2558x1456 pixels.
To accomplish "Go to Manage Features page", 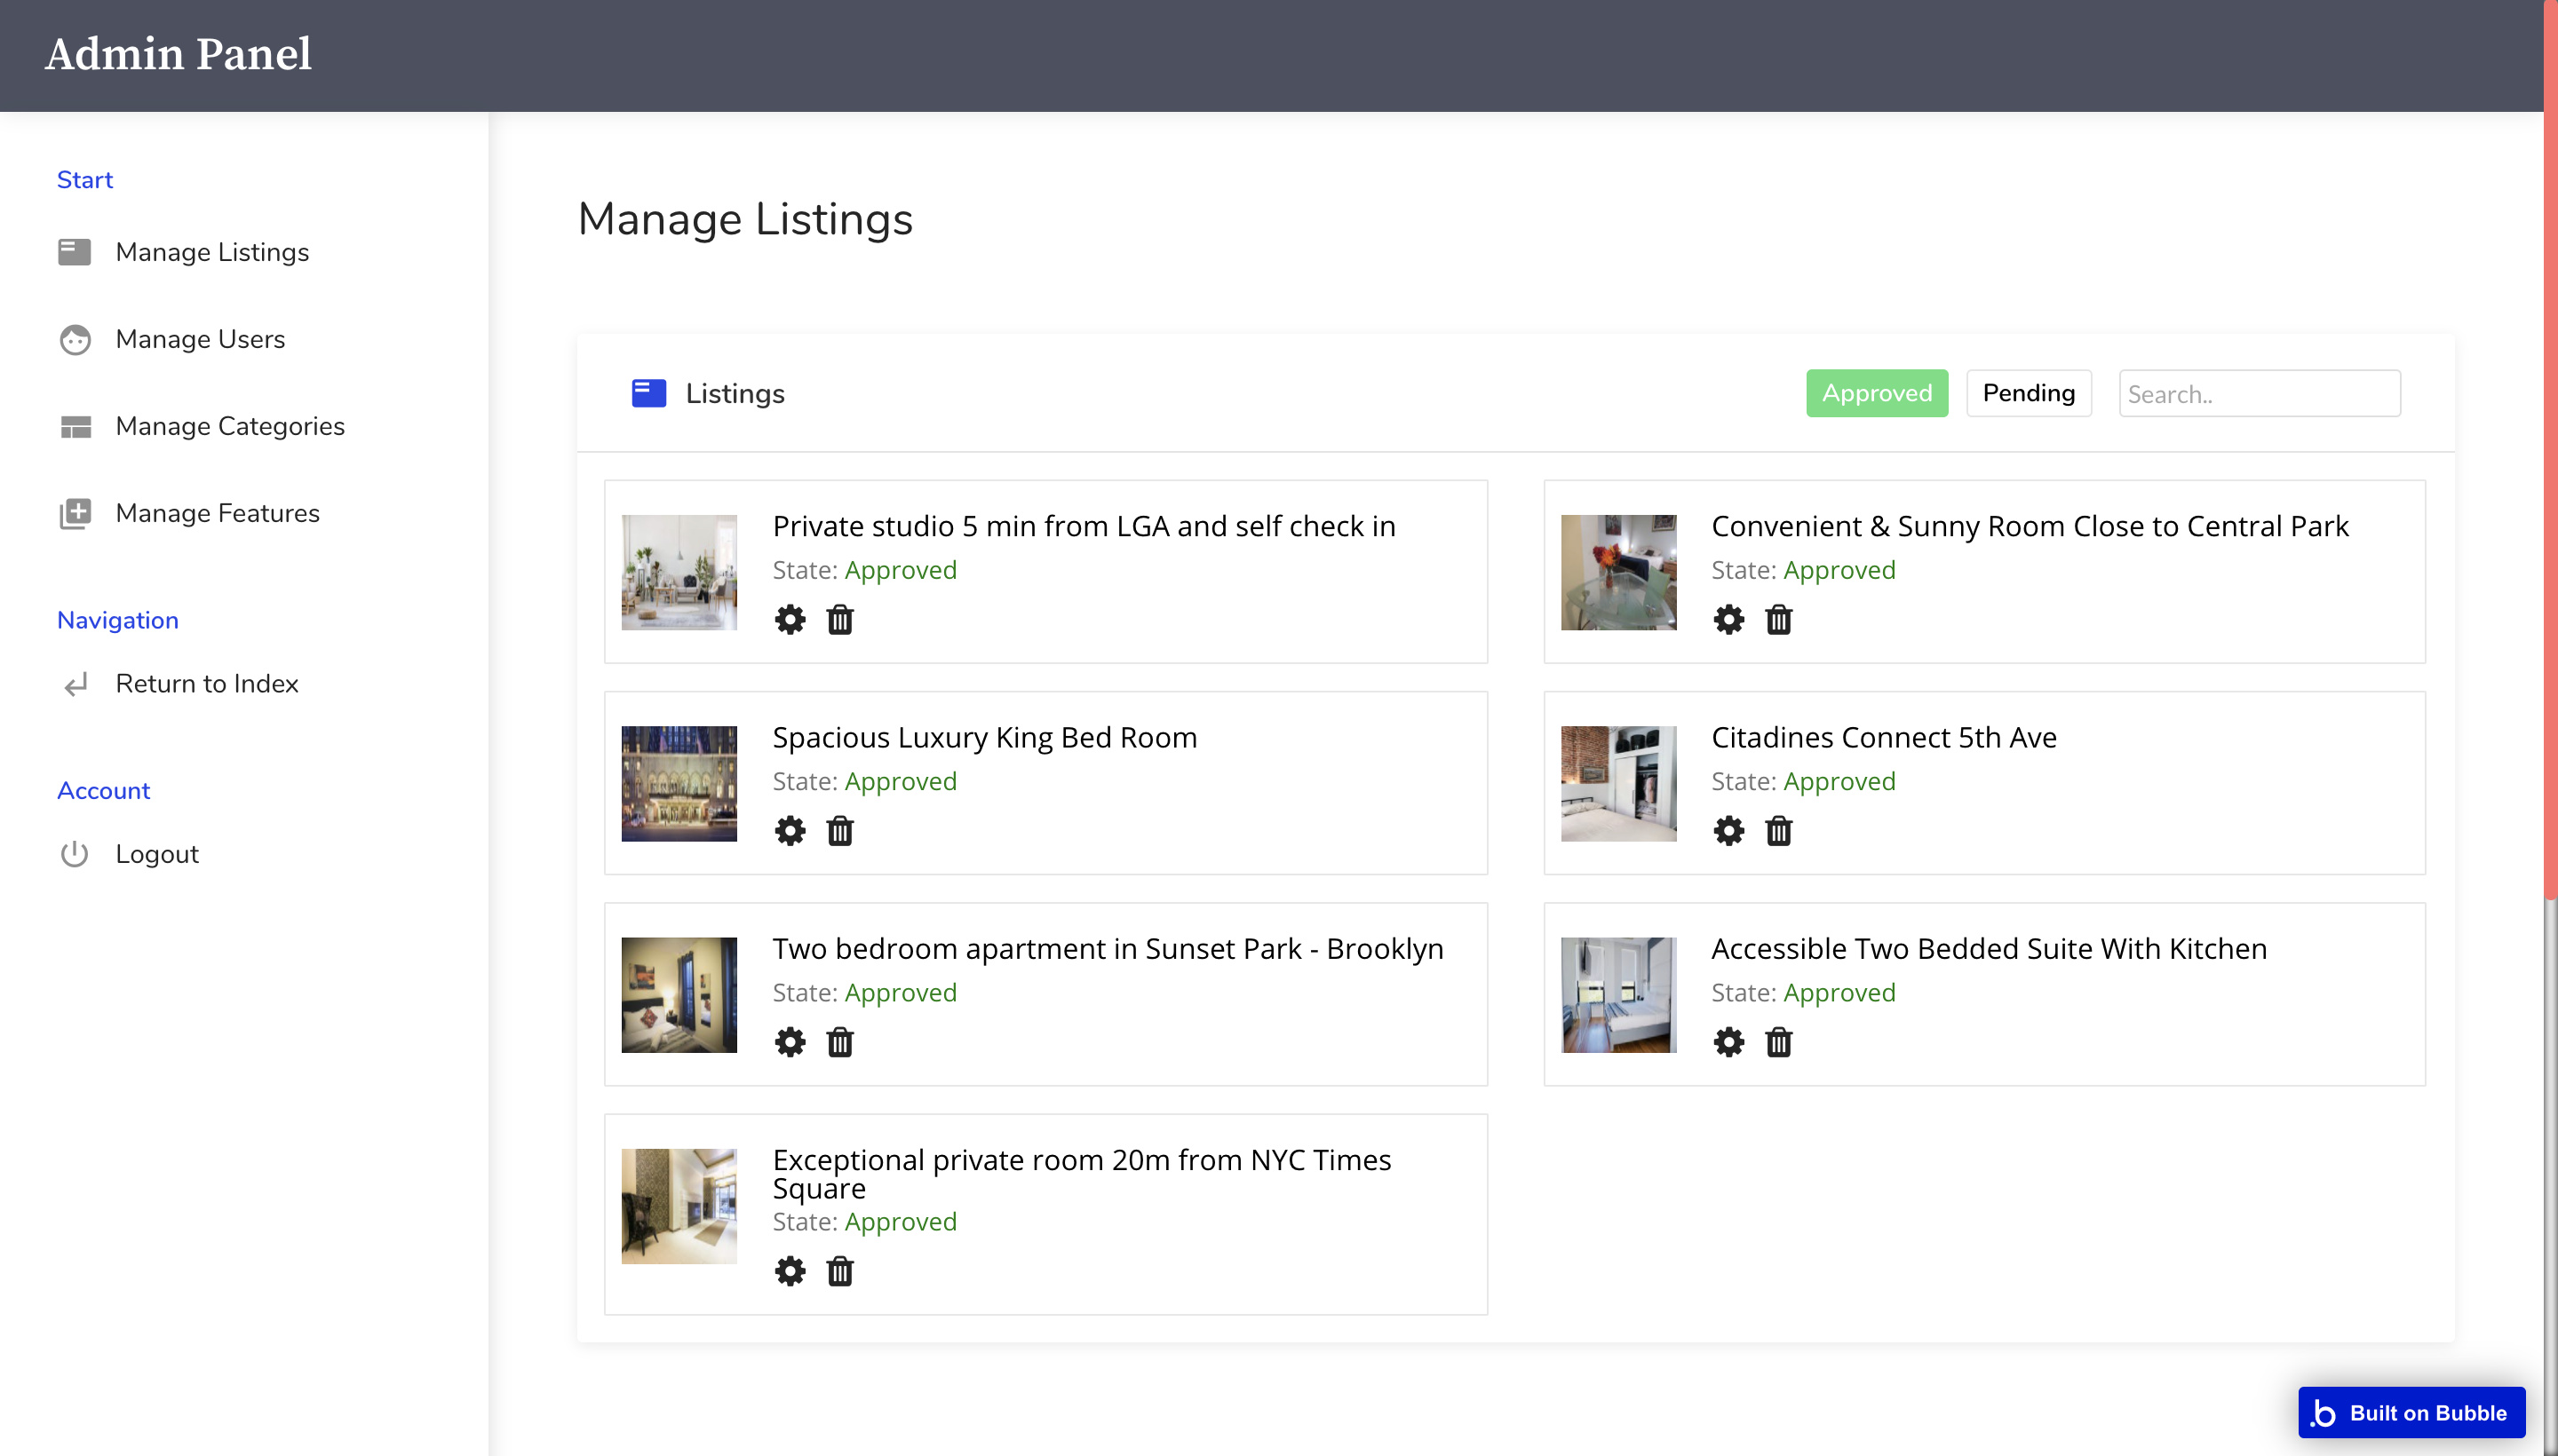I will click(217, 513).
